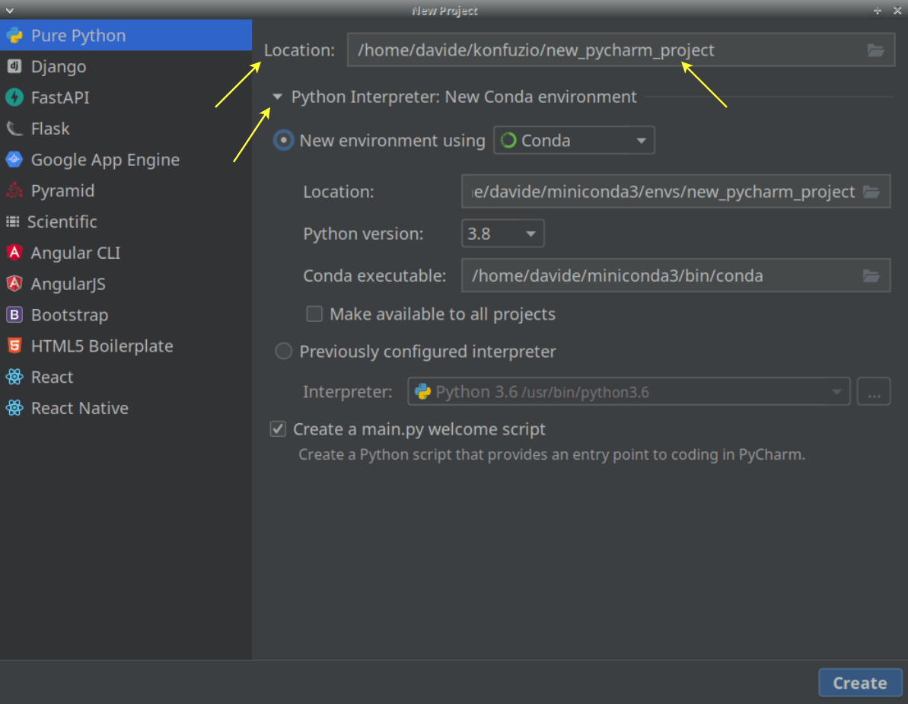Viewport: 908px width, 704px height.
Task: Click the Bootstrap icon in the sidebar
Action: click(x=14, y=314)
